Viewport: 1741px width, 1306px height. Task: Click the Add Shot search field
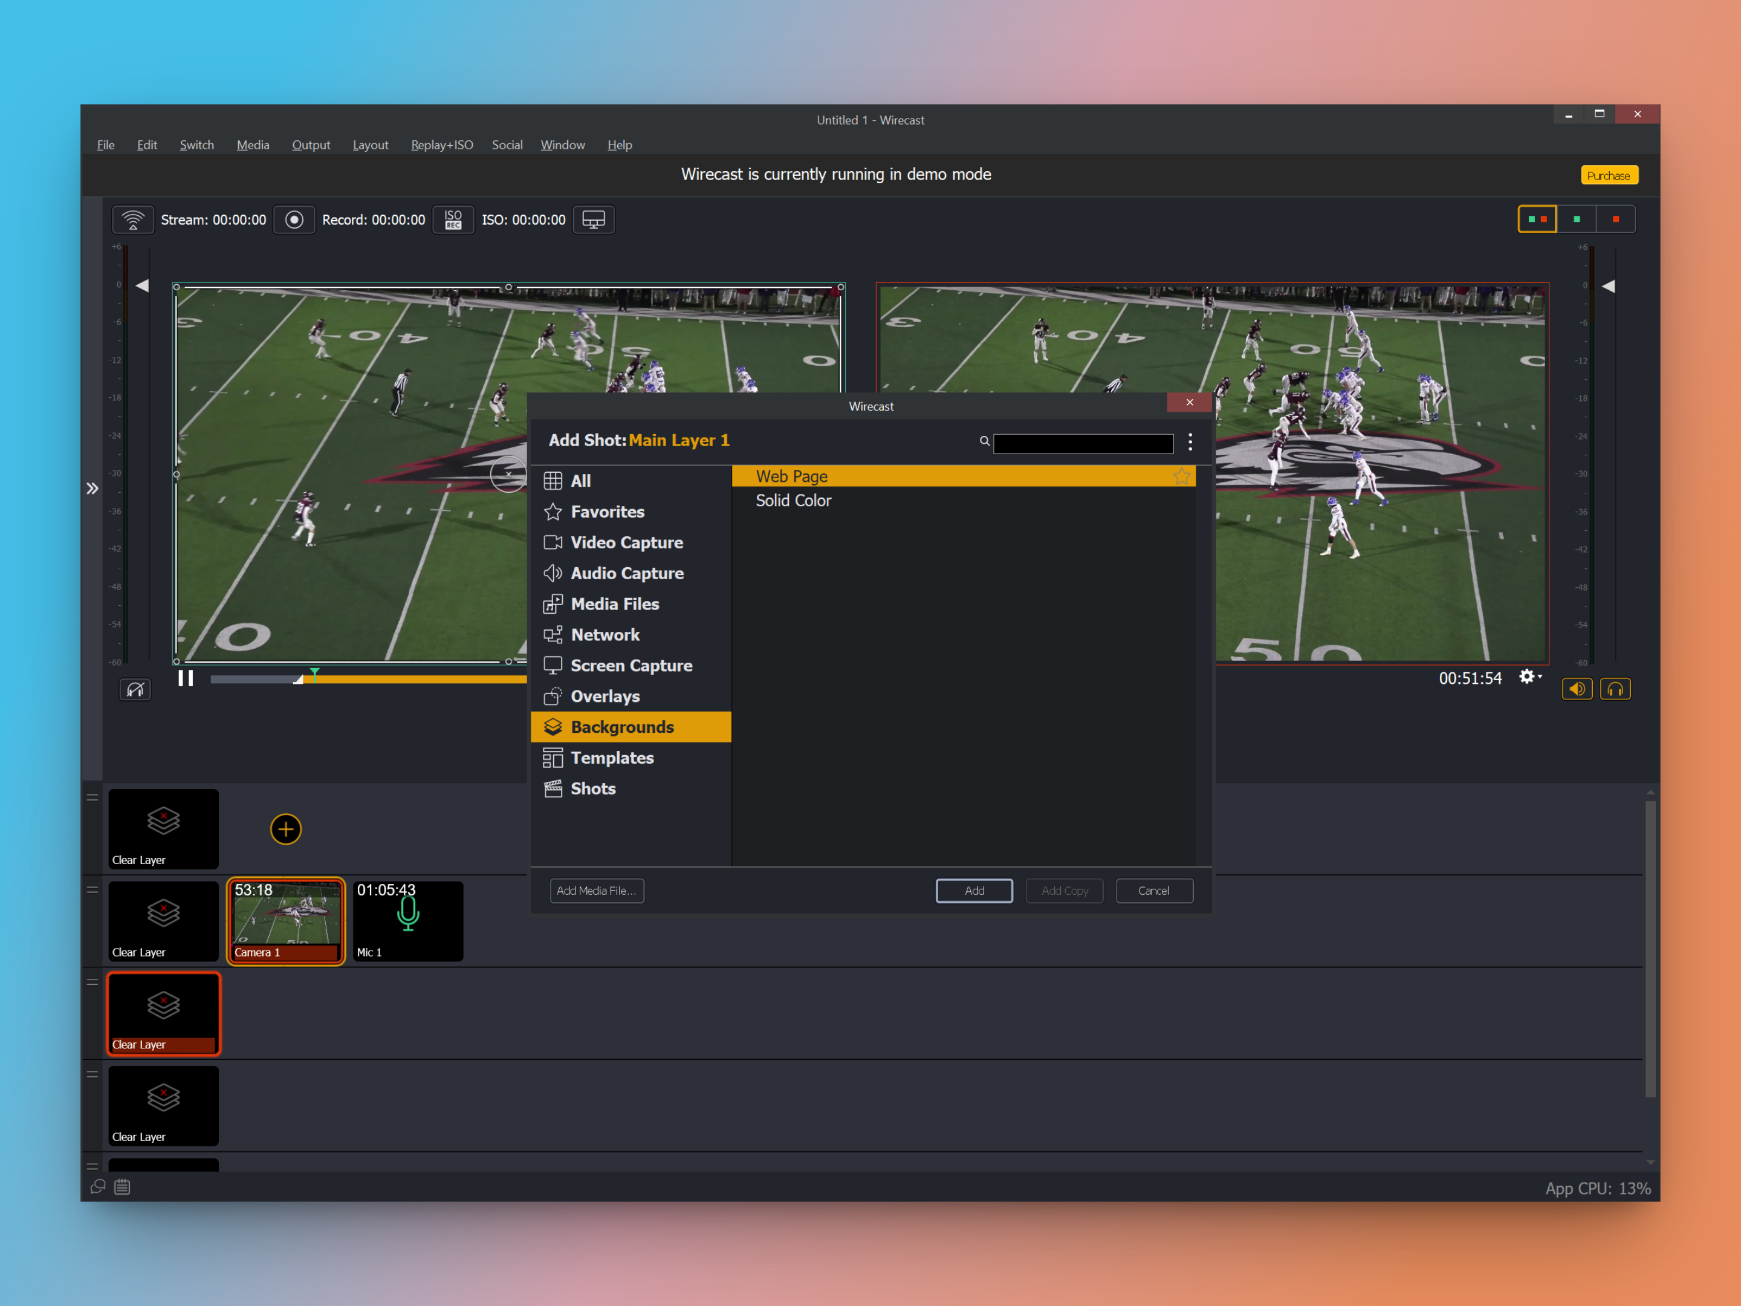click(x=1083, y=444)
